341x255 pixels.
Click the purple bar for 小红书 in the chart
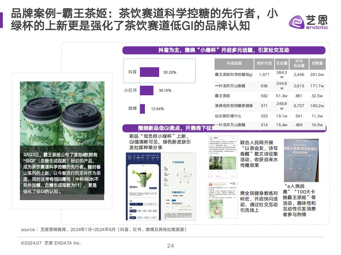[x=147, y=90]
